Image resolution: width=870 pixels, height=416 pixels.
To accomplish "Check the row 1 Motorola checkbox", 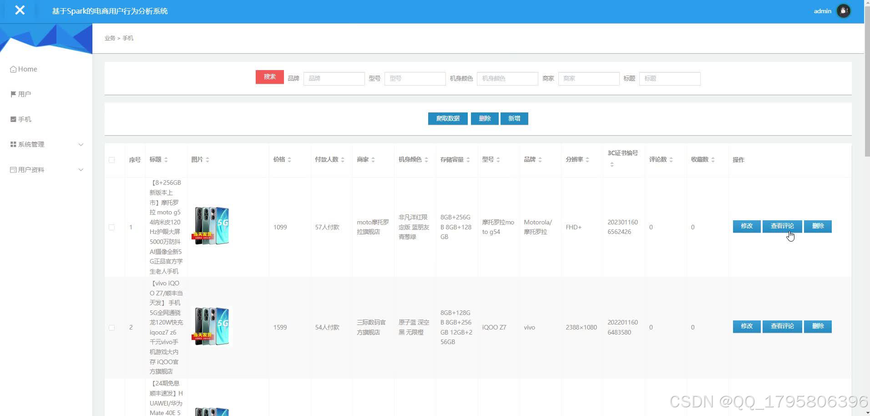I will click(x=112, y=227).
